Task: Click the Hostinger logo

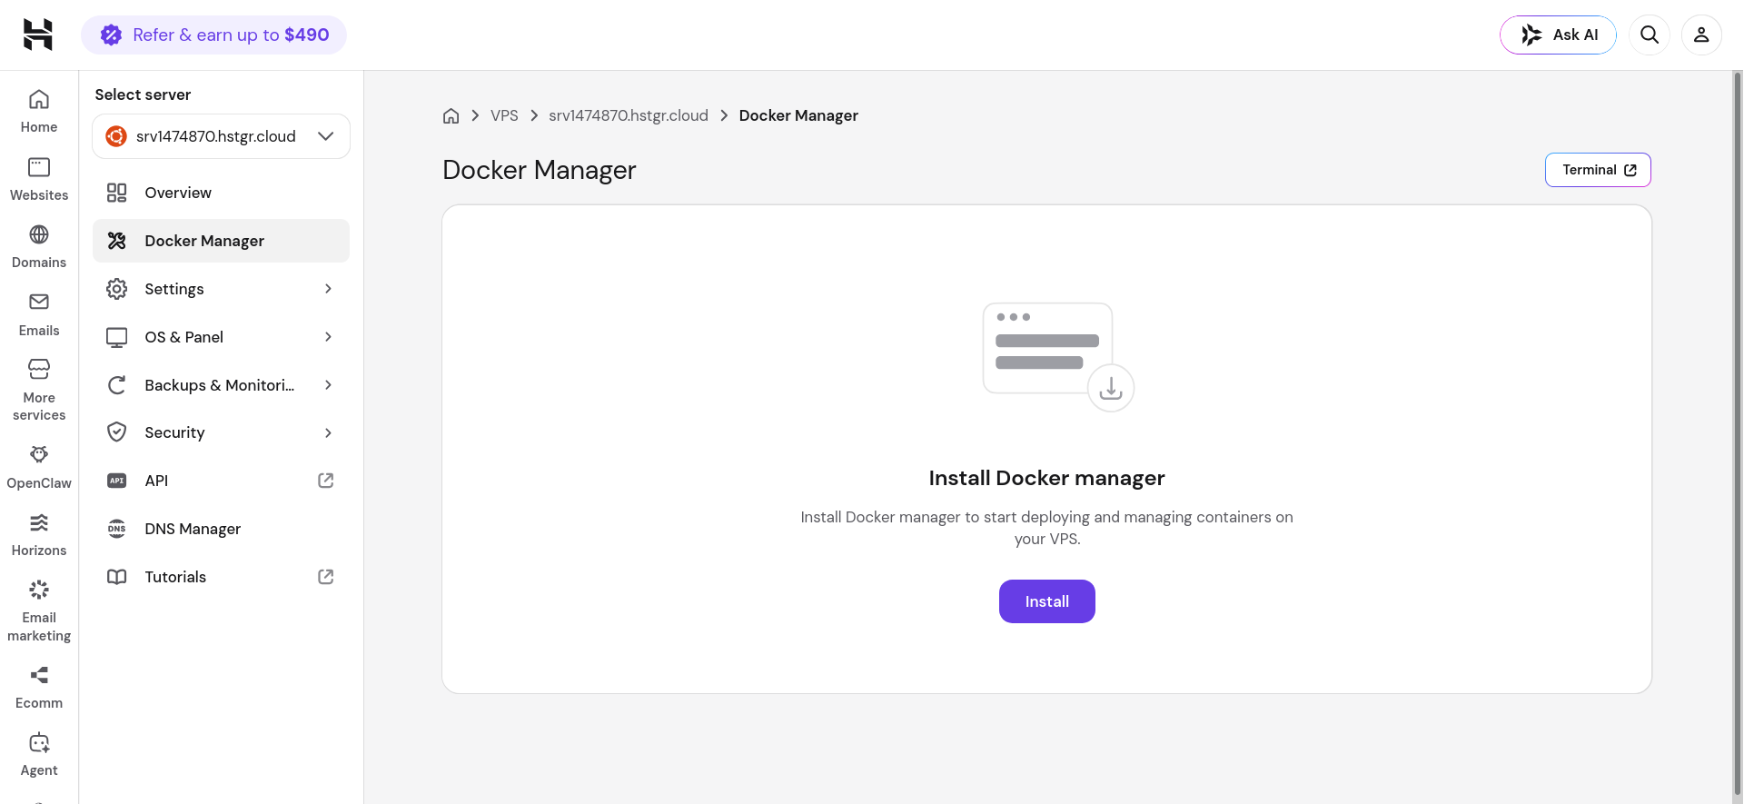Action: point(38,35)
